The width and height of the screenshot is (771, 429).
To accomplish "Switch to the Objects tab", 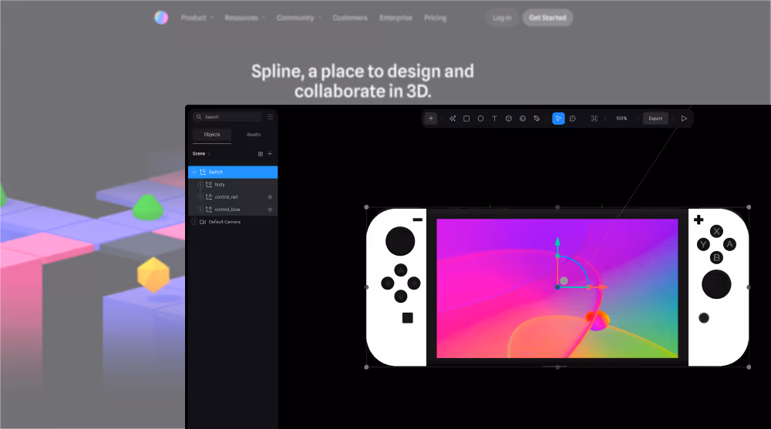I will point(212,135).
